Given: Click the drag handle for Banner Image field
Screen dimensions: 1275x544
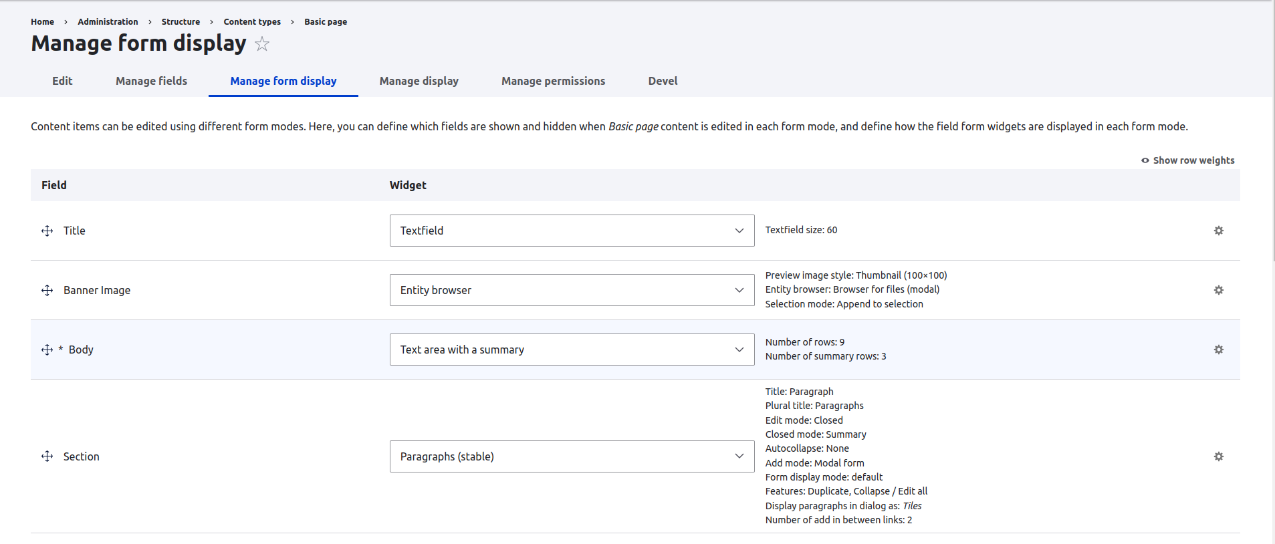Looking at the screenshot, I should coord(47,290).
